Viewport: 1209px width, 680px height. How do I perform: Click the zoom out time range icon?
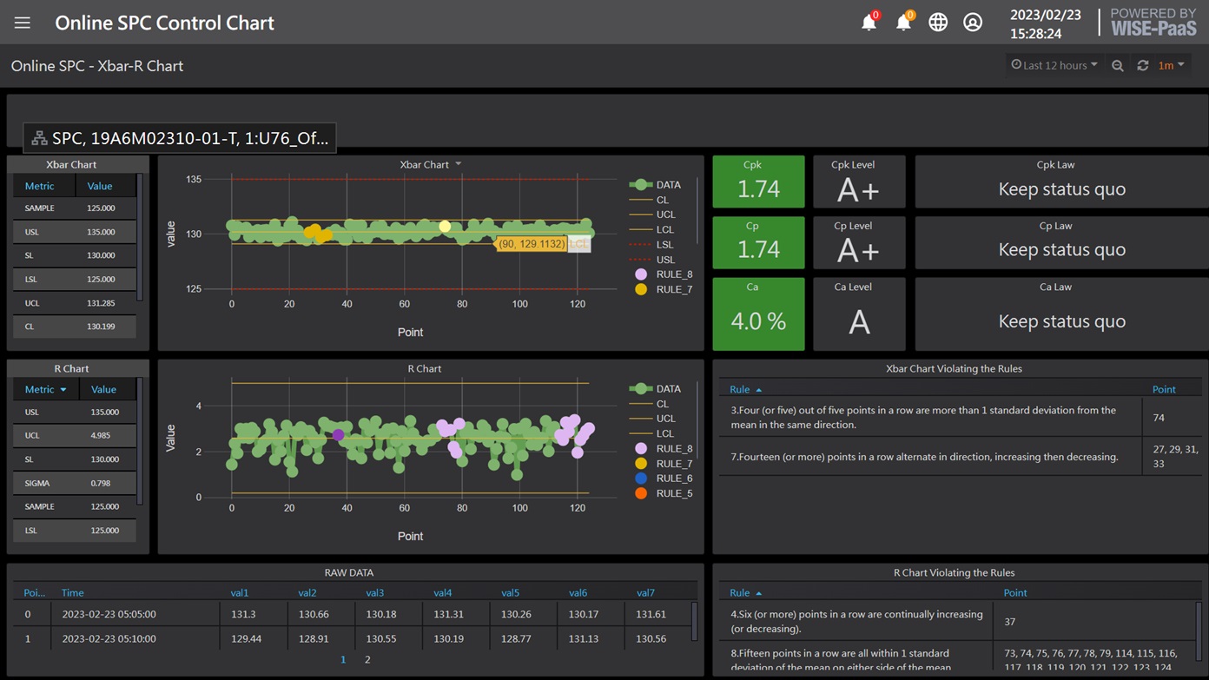pyautogui.click(x=1118, y=66)
